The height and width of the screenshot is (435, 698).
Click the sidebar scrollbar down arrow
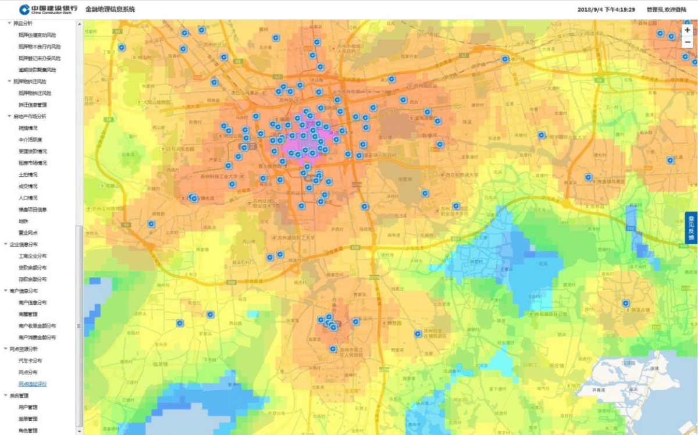click(x=79, y=432)
